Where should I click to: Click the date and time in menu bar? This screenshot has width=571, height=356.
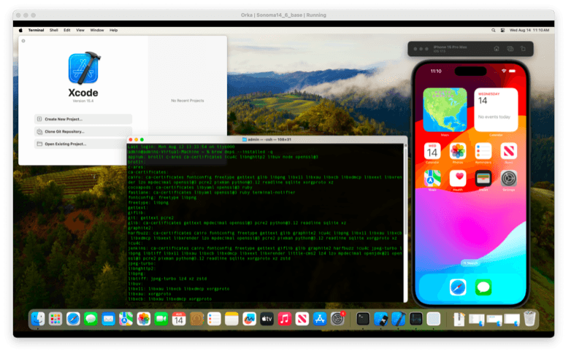click(529, 30)
